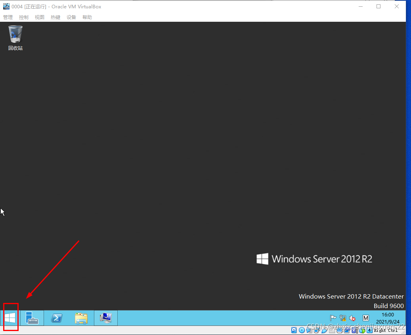Open Server Manager from the taskbar
The image size is (411, 335).
click(x=32, y=318)
